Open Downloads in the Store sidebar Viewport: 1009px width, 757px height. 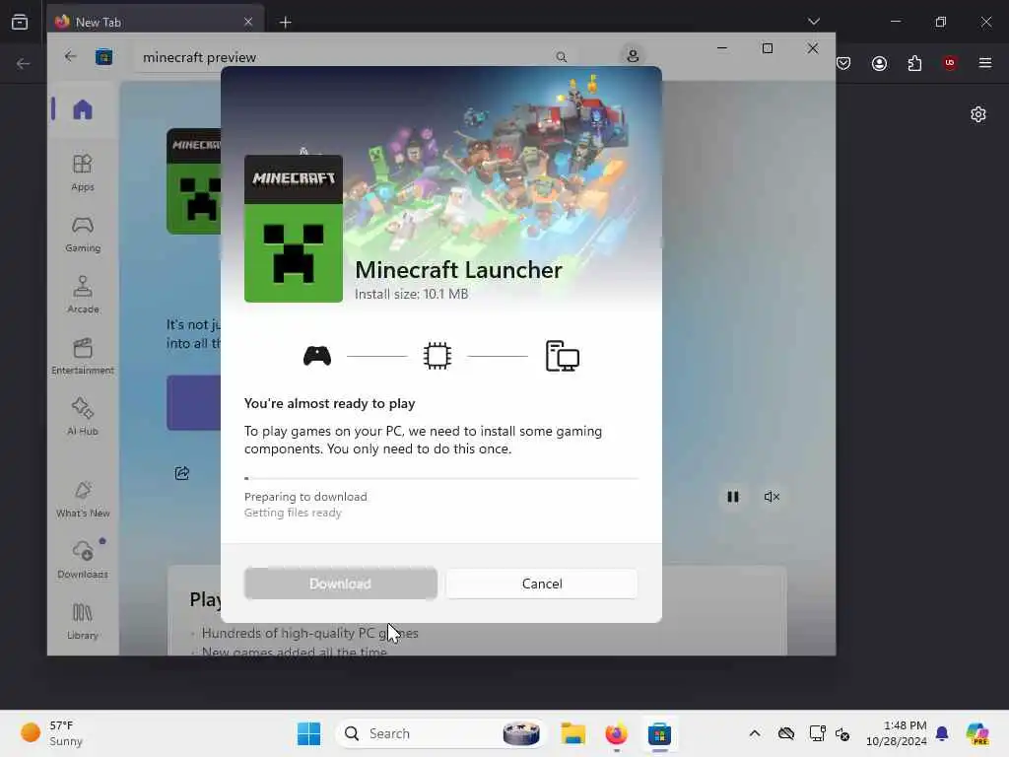pyautogui.click(x=83, y=560)
